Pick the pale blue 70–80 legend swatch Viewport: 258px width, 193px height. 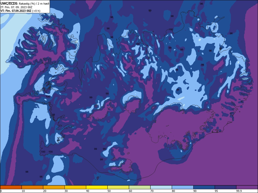[x=161, y=187]
